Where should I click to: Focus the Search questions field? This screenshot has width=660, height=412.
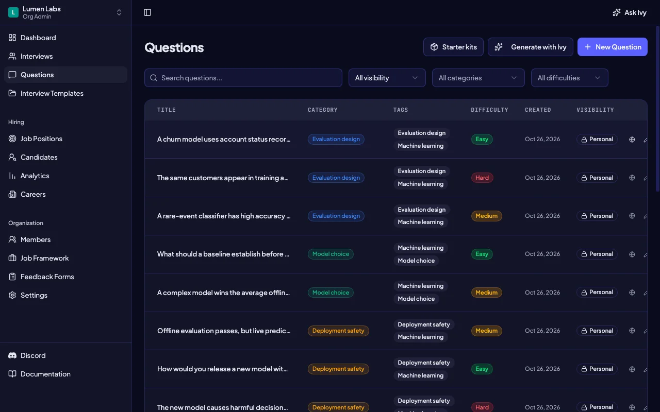click(243, 78)
